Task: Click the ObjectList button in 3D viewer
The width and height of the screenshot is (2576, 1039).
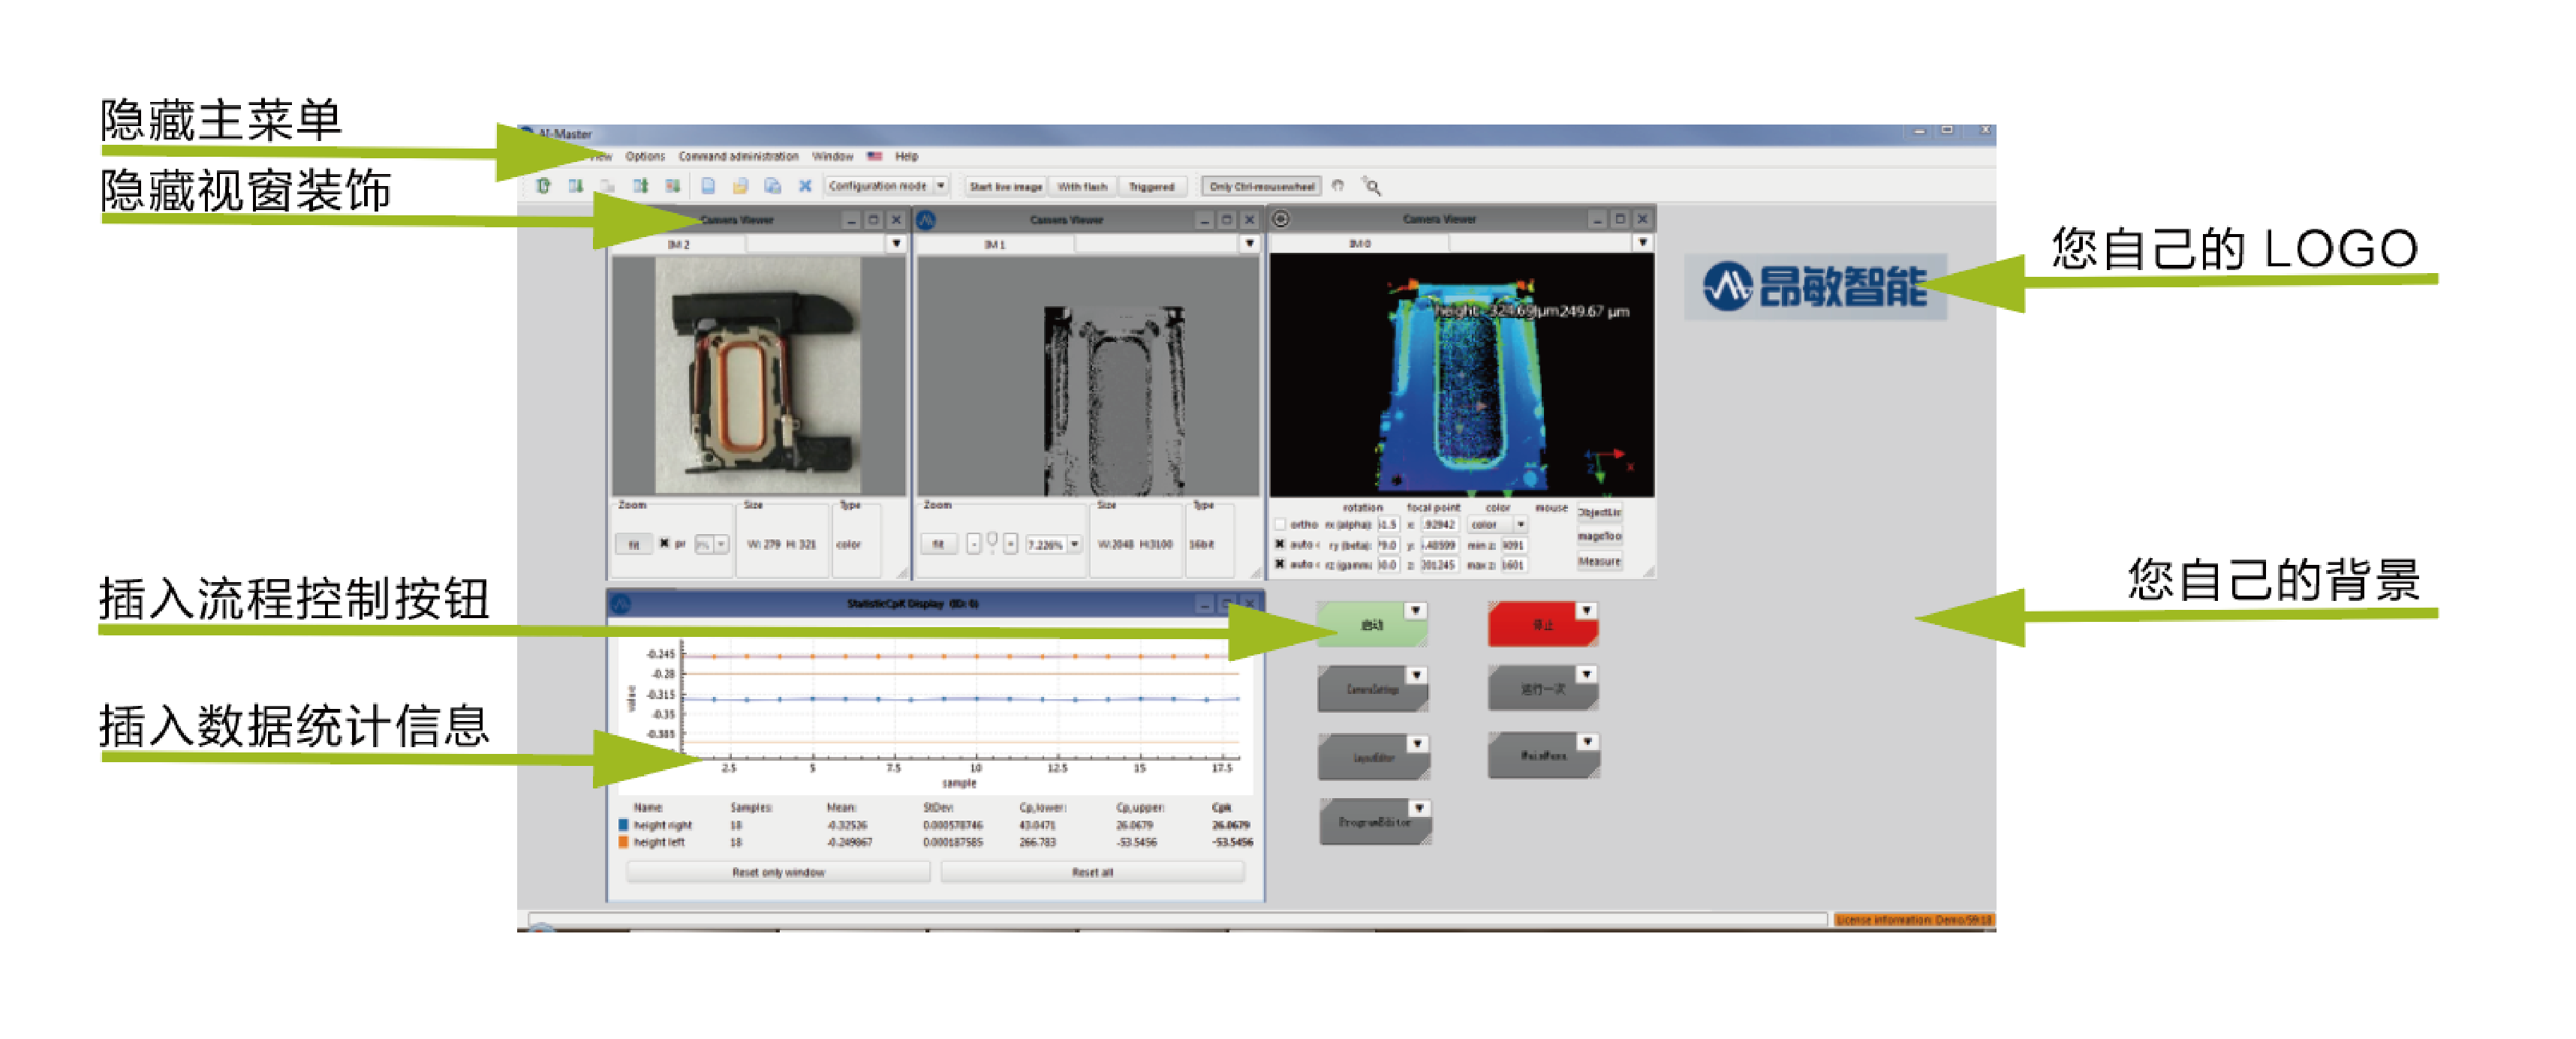Action: [x=1599, y=512]
